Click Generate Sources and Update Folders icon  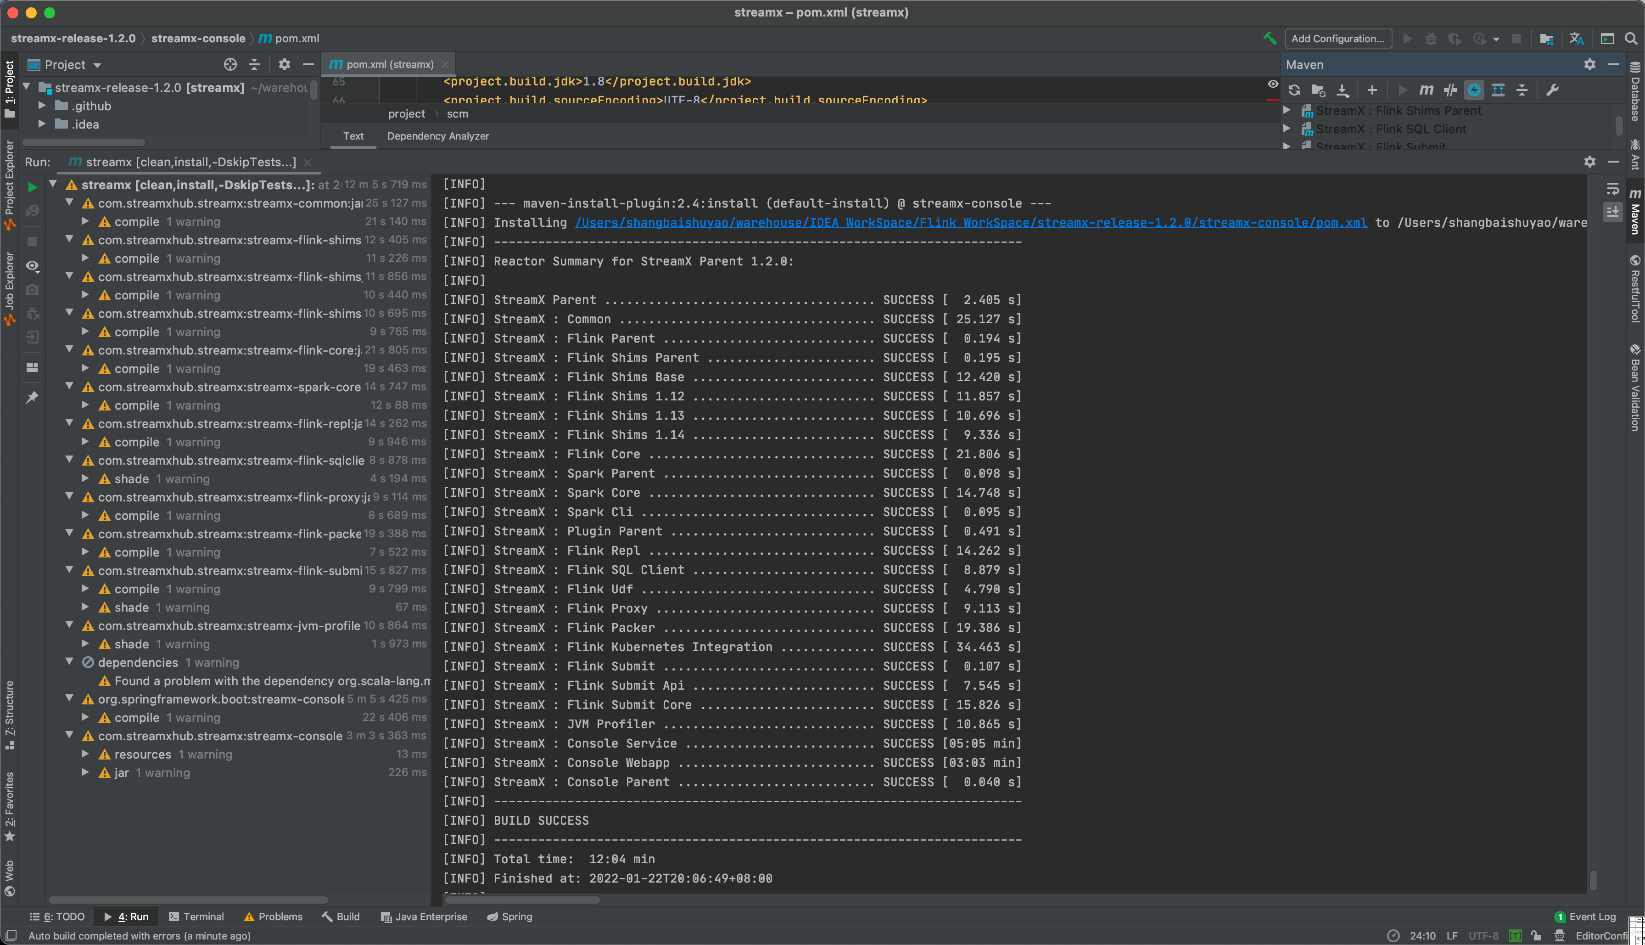pos(1318,90)
